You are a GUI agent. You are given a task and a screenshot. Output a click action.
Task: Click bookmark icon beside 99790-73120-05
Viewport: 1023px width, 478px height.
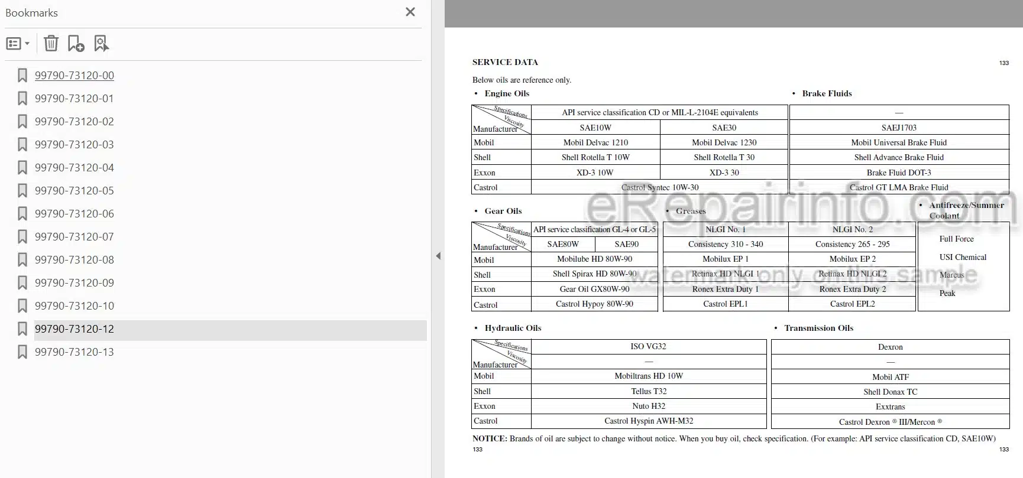[x=22, y=191]
